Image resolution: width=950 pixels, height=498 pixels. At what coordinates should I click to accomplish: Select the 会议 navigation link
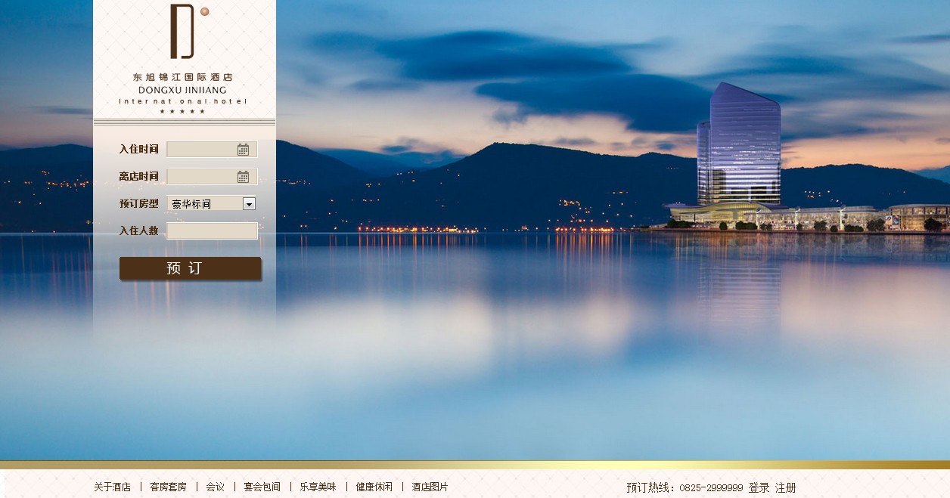click(215, 487)
